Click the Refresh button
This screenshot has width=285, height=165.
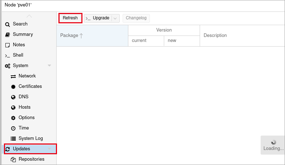70,18
